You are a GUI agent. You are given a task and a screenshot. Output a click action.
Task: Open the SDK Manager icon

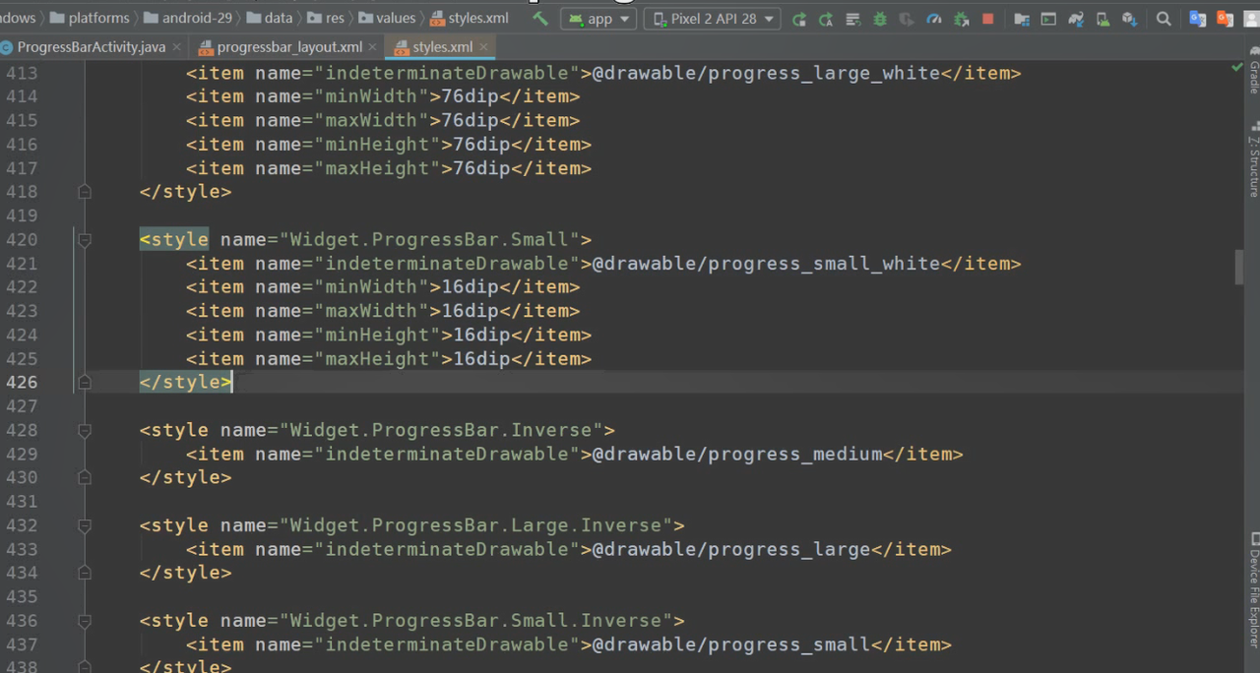tap(1129, 19)
